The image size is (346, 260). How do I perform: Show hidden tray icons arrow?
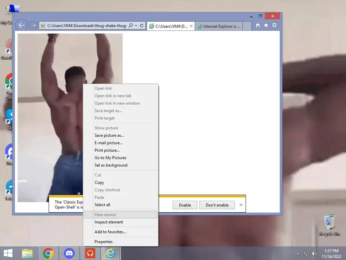[298, 254]
